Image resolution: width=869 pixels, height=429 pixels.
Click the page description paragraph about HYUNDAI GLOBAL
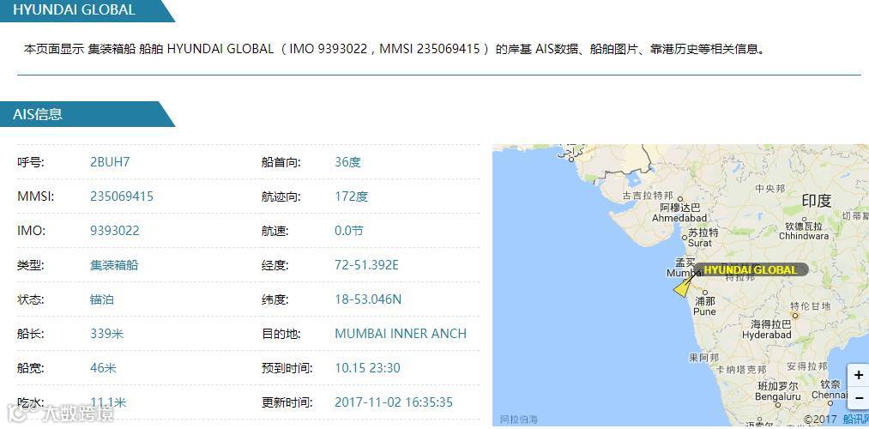pos(395,49)
